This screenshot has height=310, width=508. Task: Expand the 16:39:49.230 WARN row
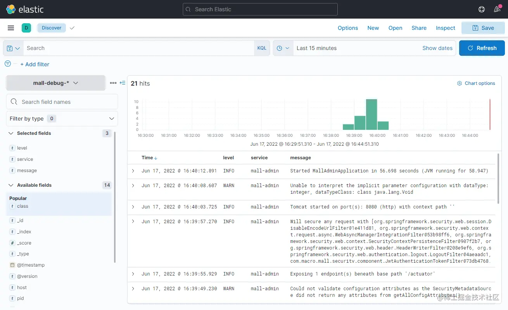click(133, 289)
